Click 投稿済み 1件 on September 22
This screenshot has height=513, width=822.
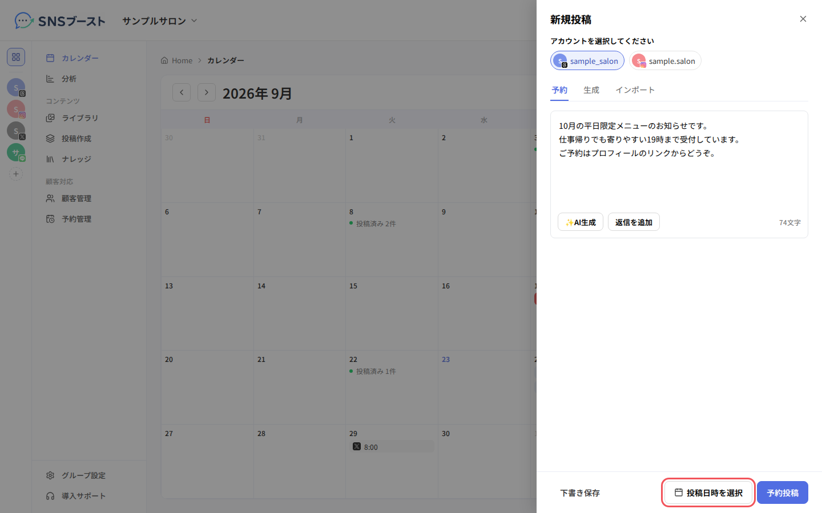(373, 372)
